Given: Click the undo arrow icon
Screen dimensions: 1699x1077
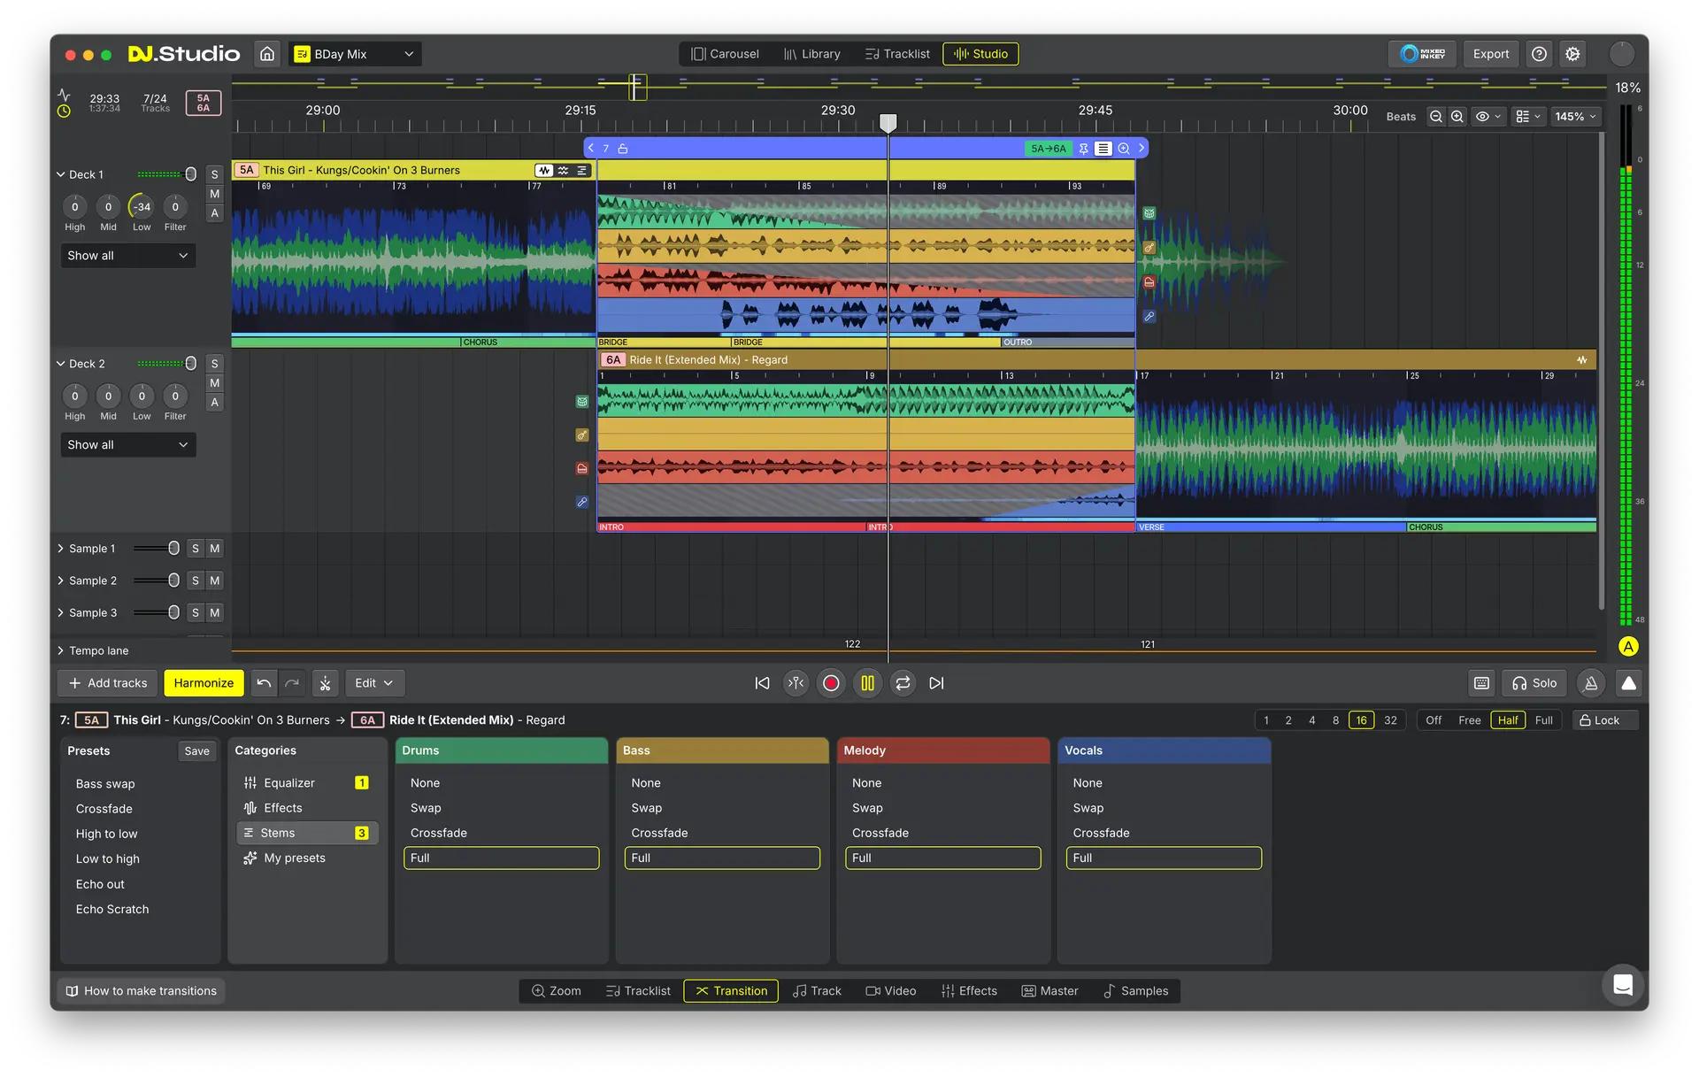Looking at the screenshot, I should tap(264, 683).
